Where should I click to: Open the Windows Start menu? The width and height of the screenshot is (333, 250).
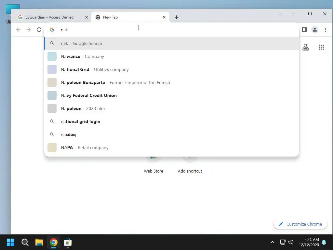10,242
